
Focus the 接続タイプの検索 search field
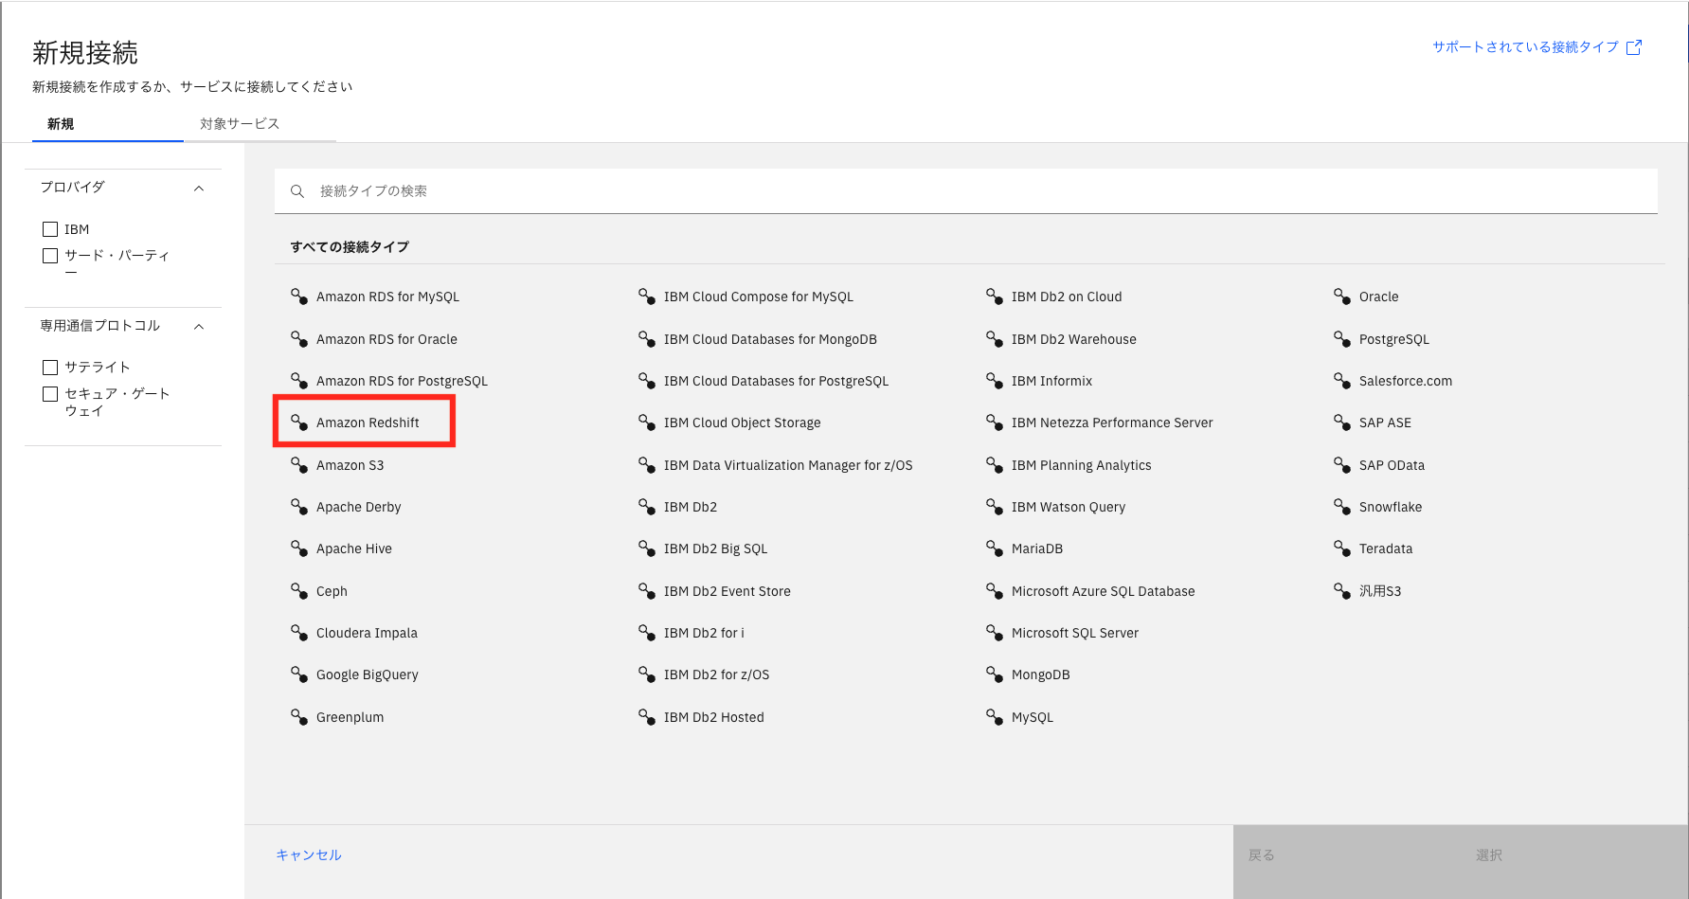coord(966,191)
